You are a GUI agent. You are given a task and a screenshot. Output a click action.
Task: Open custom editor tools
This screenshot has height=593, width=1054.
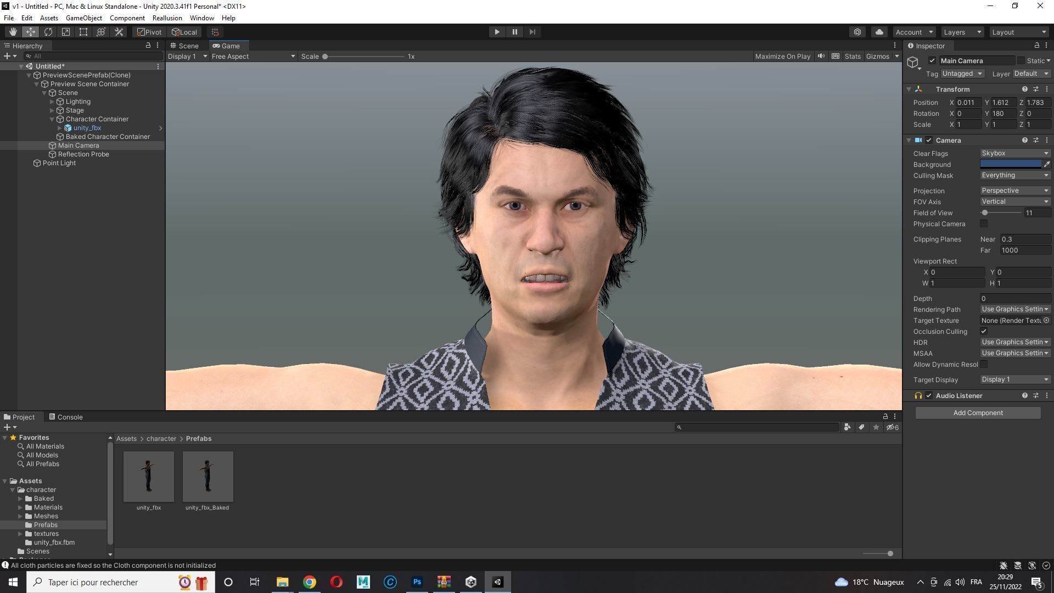(118, 32)
